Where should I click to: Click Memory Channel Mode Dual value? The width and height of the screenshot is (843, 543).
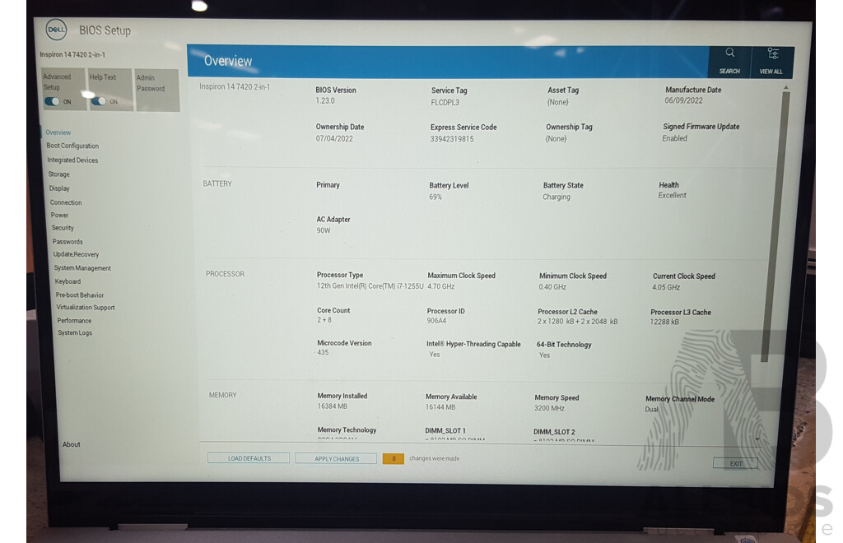pos(652,409)
